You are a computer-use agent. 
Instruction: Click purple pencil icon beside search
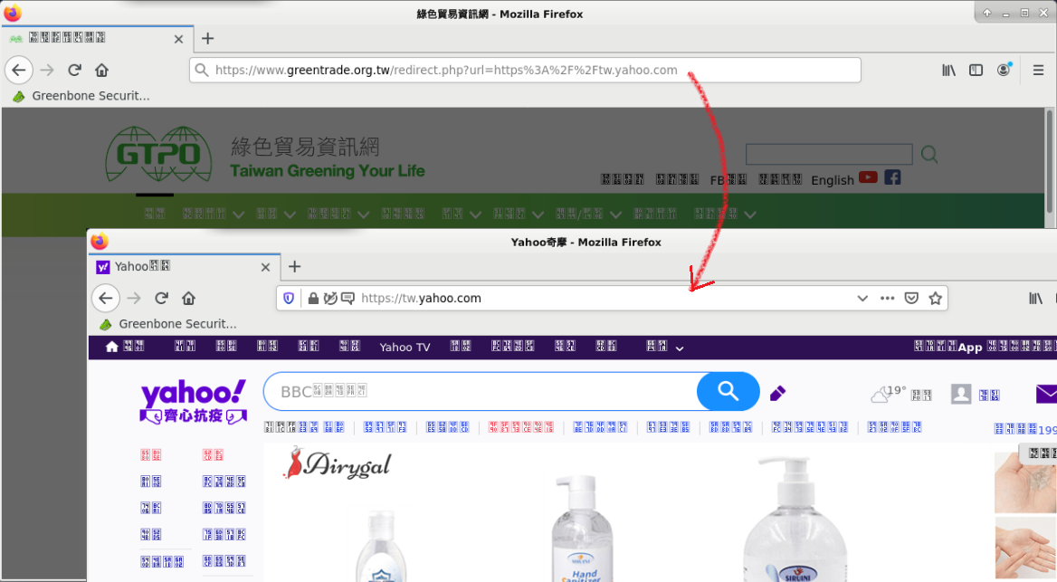click(x=777, y=393)
